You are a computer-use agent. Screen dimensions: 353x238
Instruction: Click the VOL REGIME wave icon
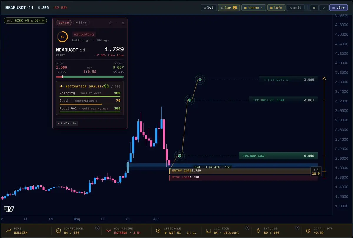[108, 230]
